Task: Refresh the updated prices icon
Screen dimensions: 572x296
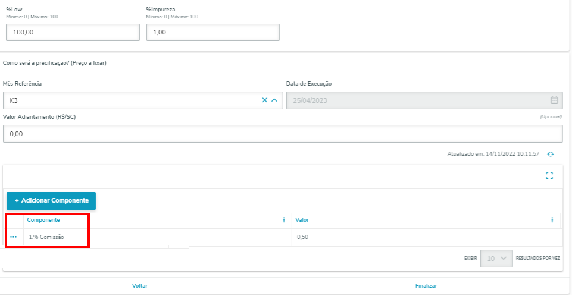Action: [x=551, y=154]
